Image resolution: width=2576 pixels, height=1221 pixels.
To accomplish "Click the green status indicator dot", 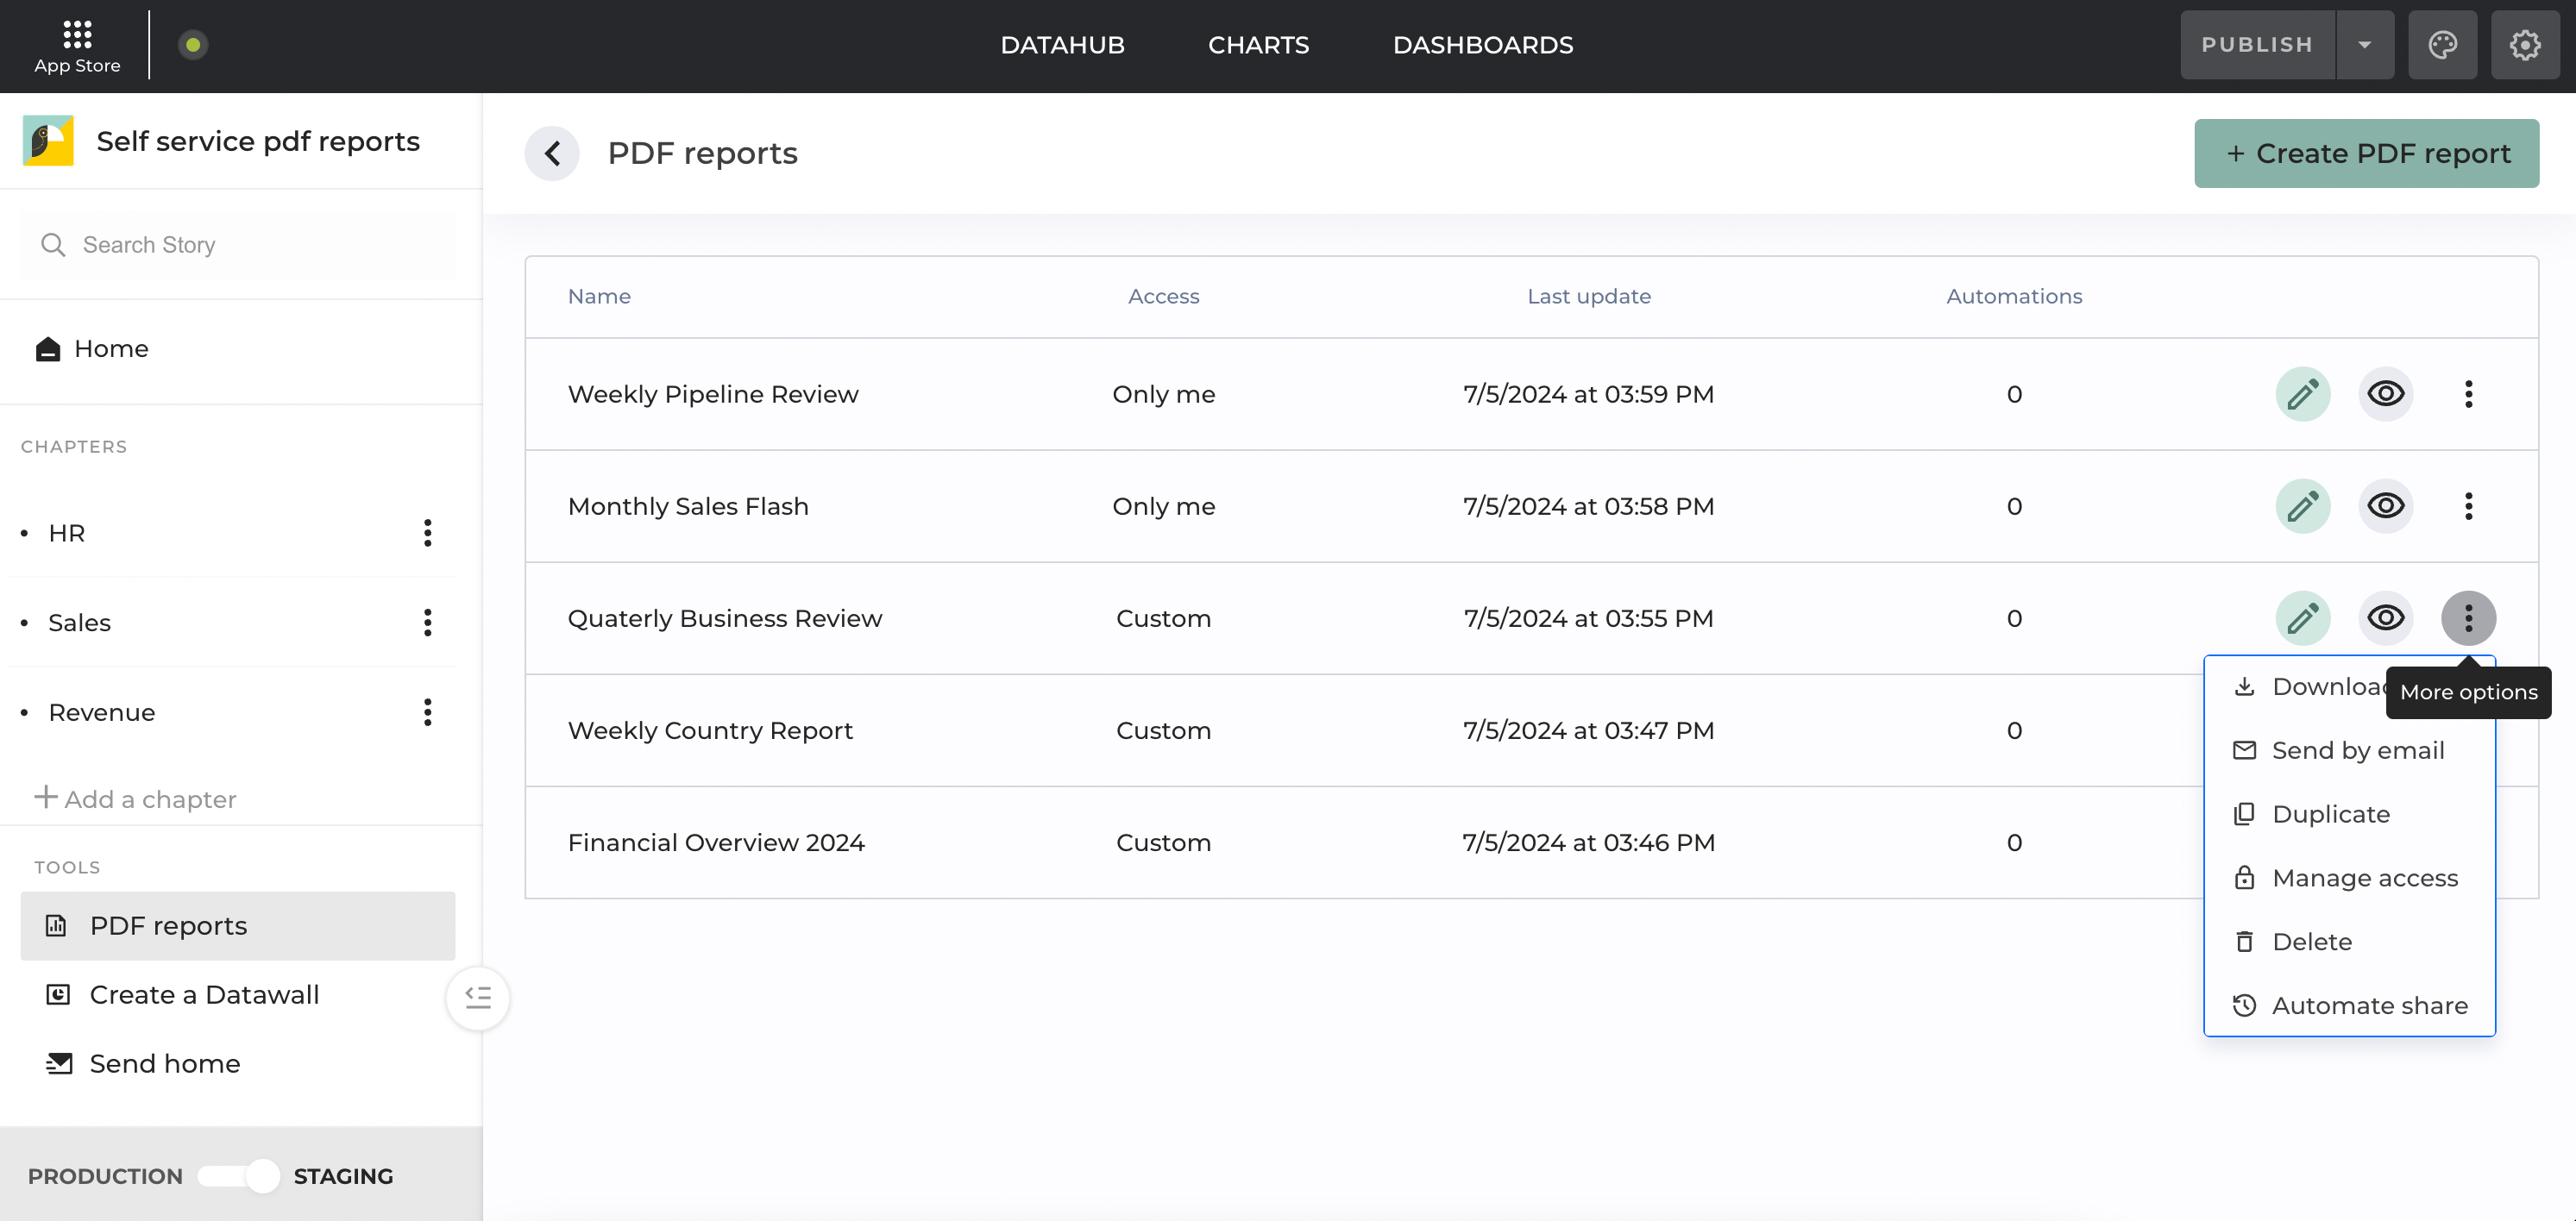I will 193,45.
